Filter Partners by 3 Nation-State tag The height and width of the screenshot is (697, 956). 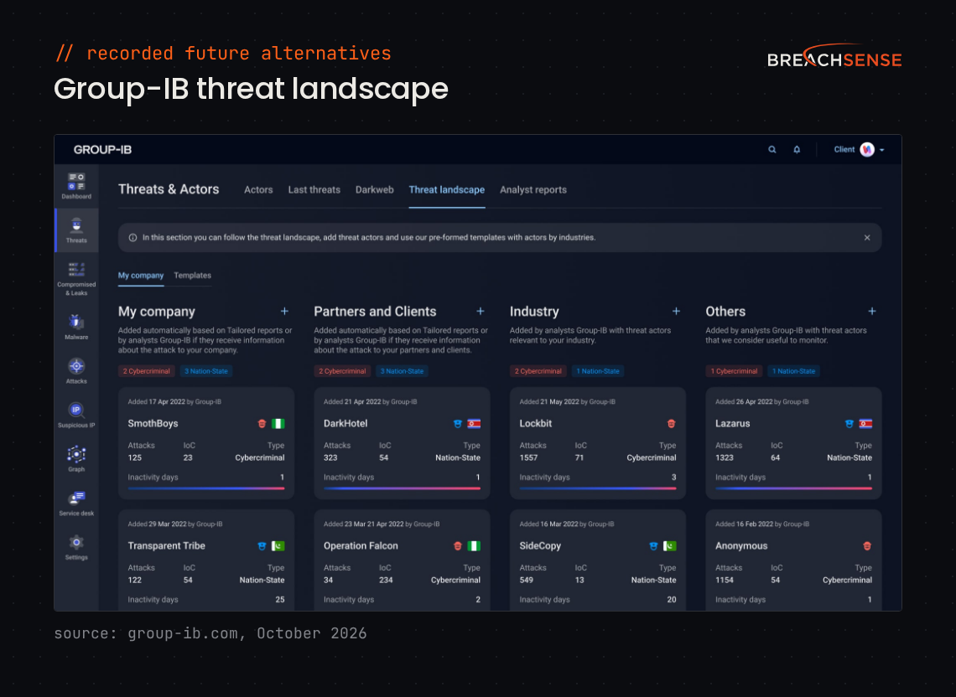pyautogui.click(x=402, y=371)
